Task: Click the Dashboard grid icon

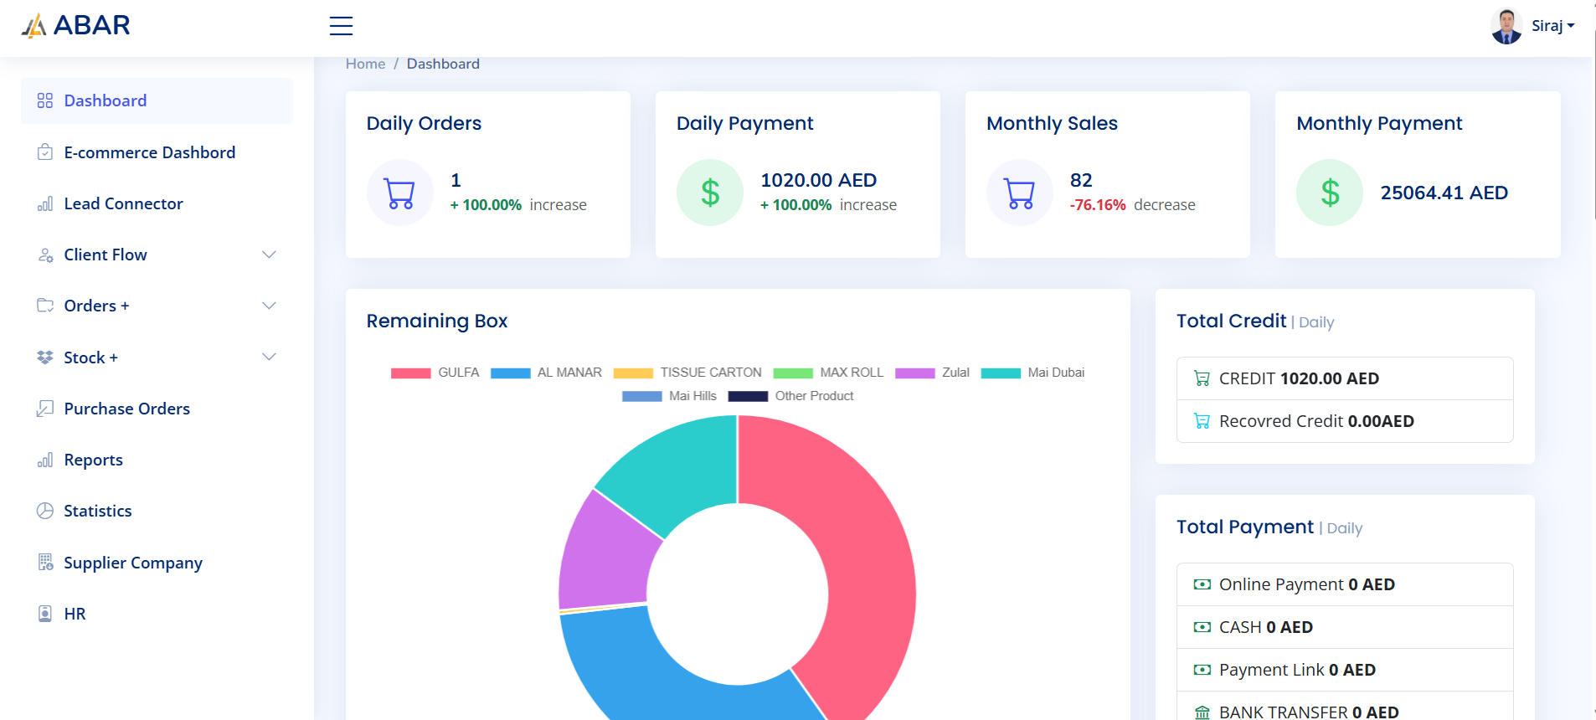Action: 45,100
